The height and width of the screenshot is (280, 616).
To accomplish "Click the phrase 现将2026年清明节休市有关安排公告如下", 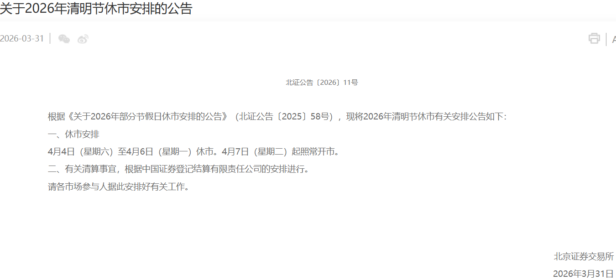I will point(424,116).
